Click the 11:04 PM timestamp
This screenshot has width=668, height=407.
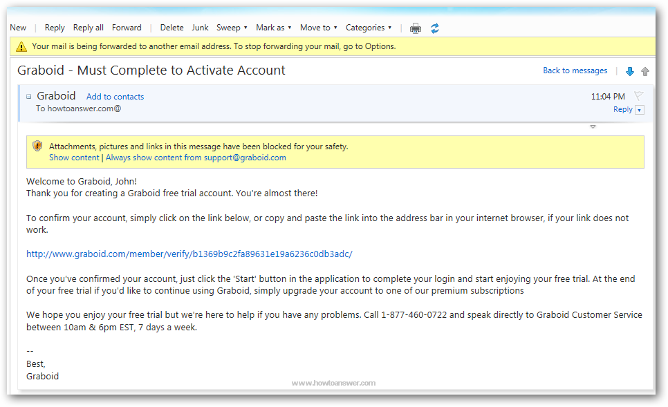608,97
